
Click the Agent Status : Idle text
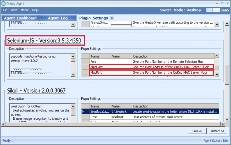click(x=215, y=141)
